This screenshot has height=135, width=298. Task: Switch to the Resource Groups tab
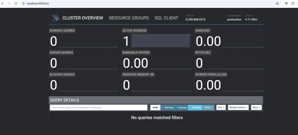(129, 18)
